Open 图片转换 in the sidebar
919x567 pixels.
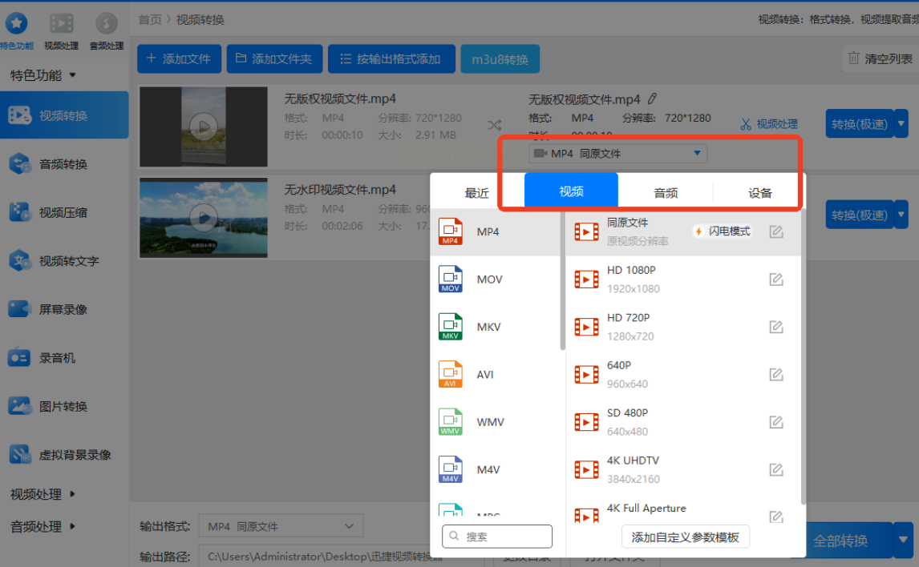coord(64,406)
